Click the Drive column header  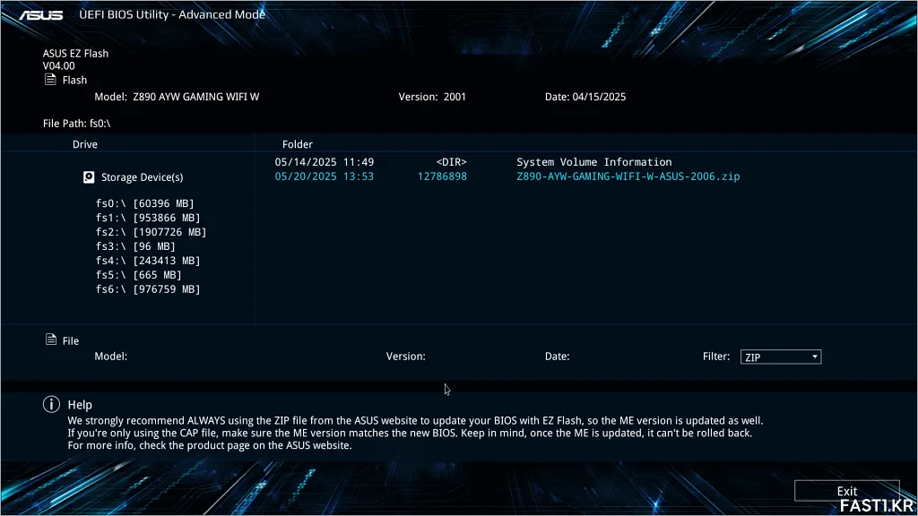coord(85,144)
